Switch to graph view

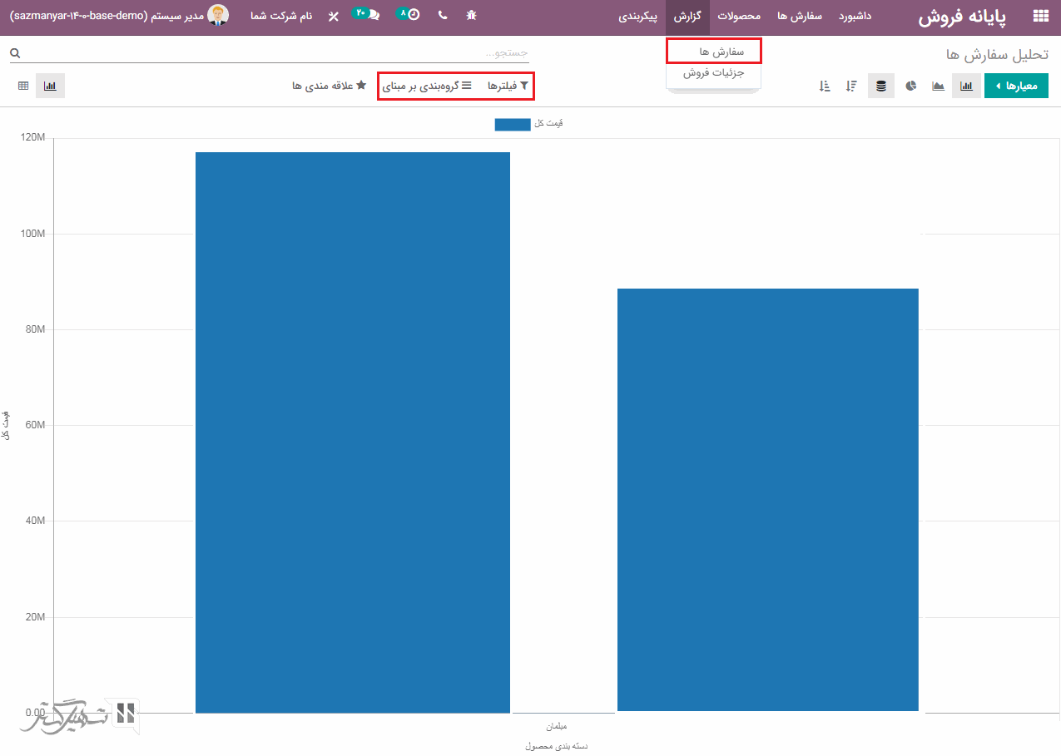(50, 86)
